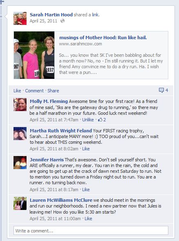Open the comment count bubble icon
Screen dimensions: 179x241
[161, 90]
